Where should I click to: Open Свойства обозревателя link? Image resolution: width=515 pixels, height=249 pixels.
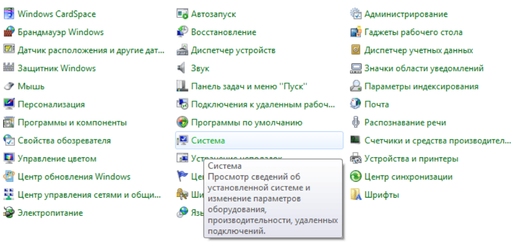[65, 141]
